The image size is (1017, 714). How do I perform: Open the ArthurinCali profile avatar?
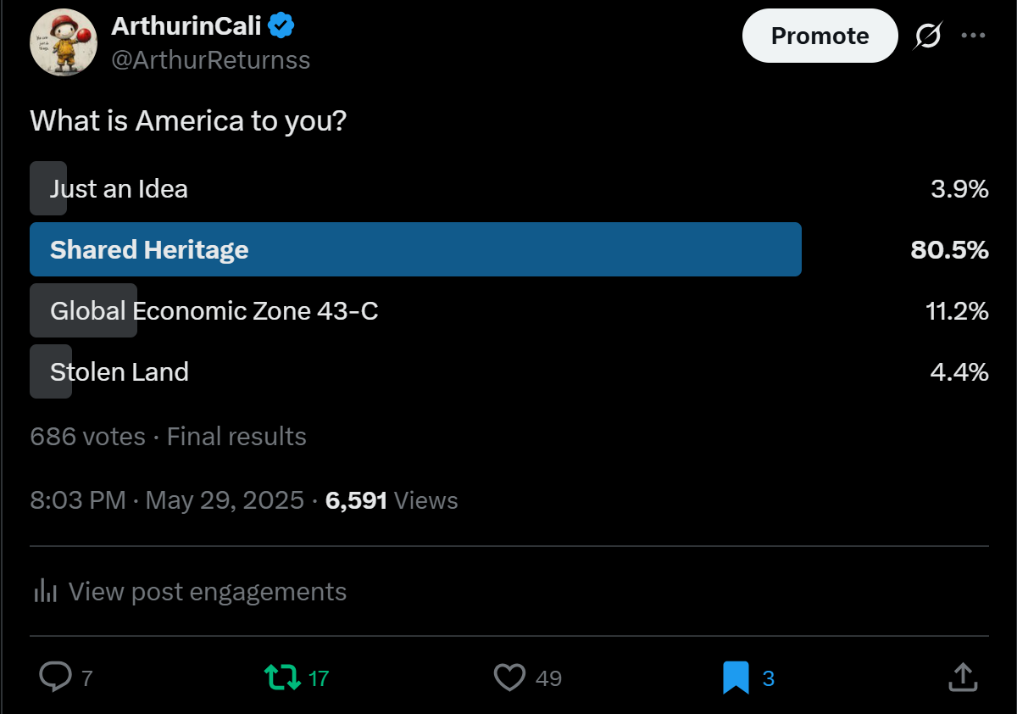click(64, 42)
